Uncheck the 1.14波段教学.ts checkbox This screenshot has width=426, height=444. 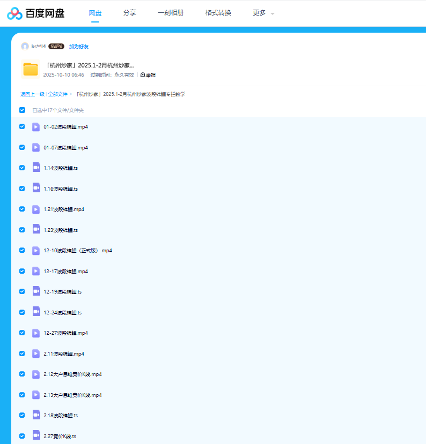[22, 168]
